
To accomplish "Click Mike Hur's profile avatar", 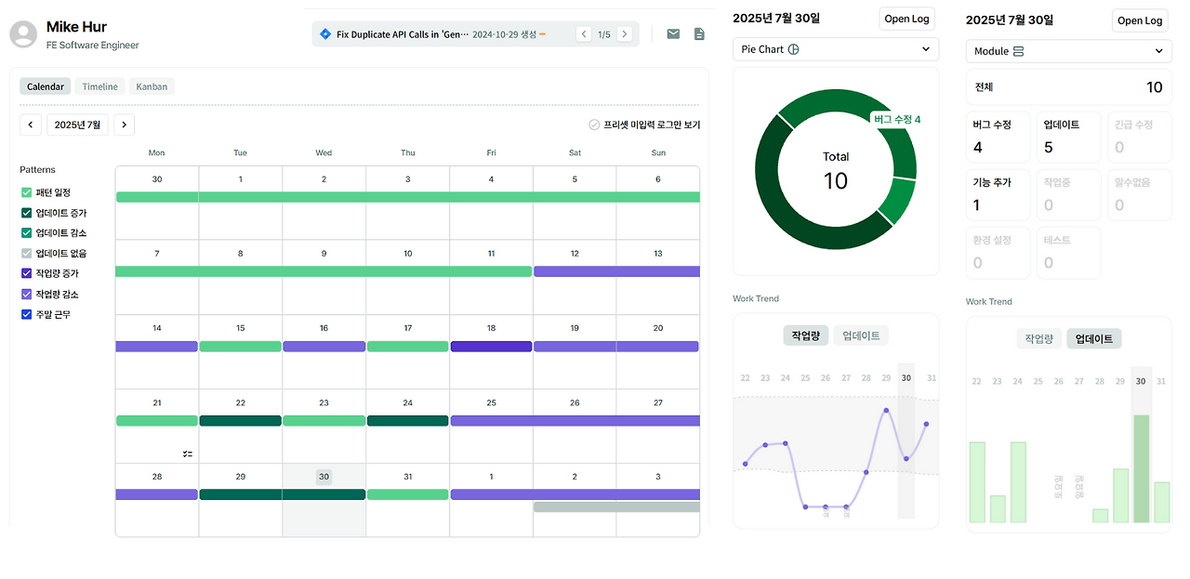I will (x=23, y=34).
